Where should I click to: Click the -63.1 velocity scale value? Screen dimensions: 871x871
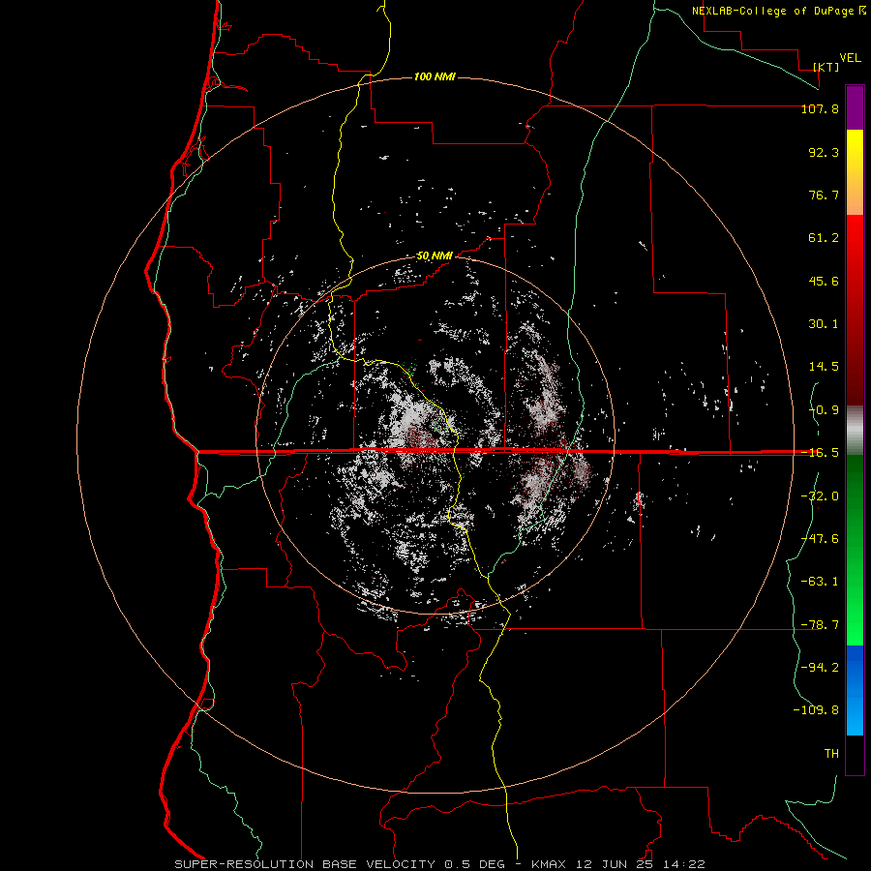coord(820,582)
